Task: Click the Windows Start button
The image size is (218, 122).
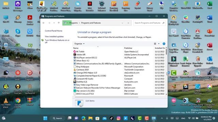Action: (45, 118)
